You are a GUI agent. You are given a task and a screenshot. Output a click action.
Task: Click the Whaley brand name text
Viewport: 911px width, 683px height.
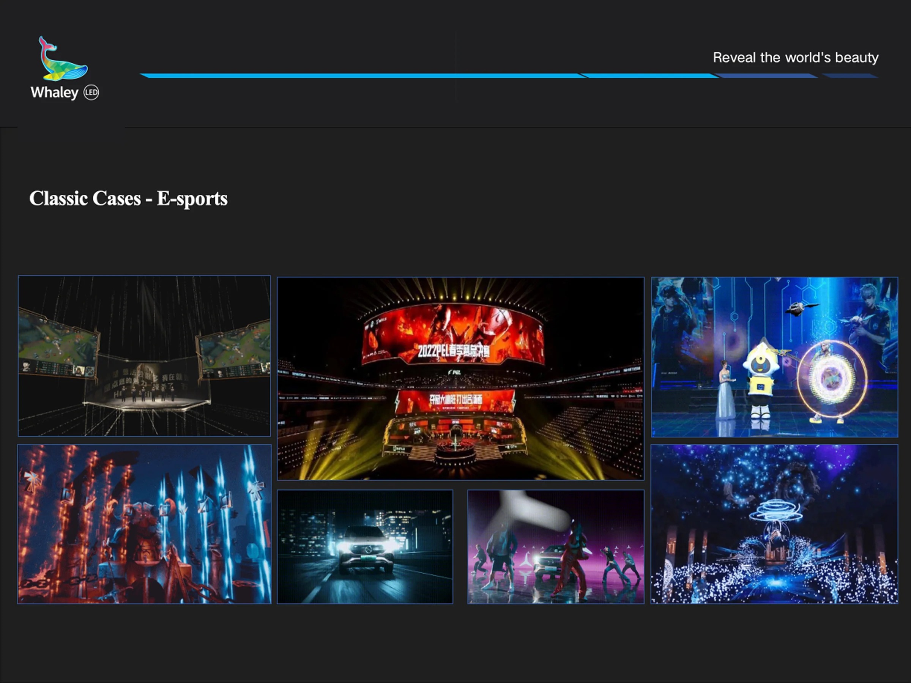pos(54,93)
